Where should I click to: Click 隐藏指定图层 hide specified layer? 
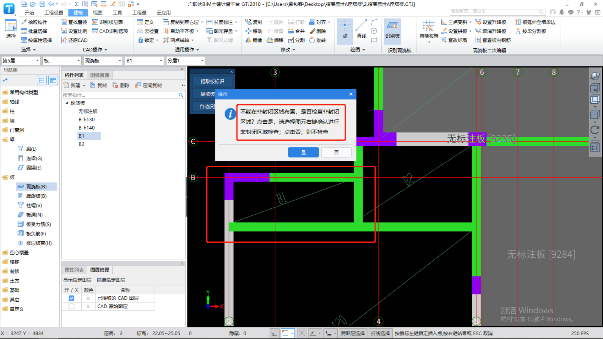point(111,280)
